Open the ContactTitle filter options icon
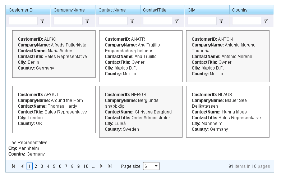 pos(177,21)
